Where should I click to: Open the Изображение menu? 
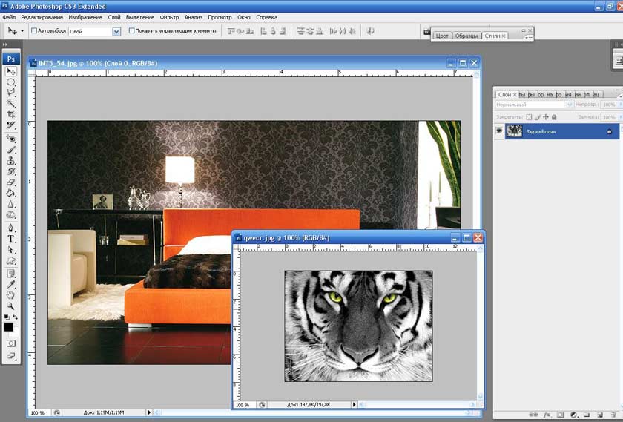click(86, 16)
